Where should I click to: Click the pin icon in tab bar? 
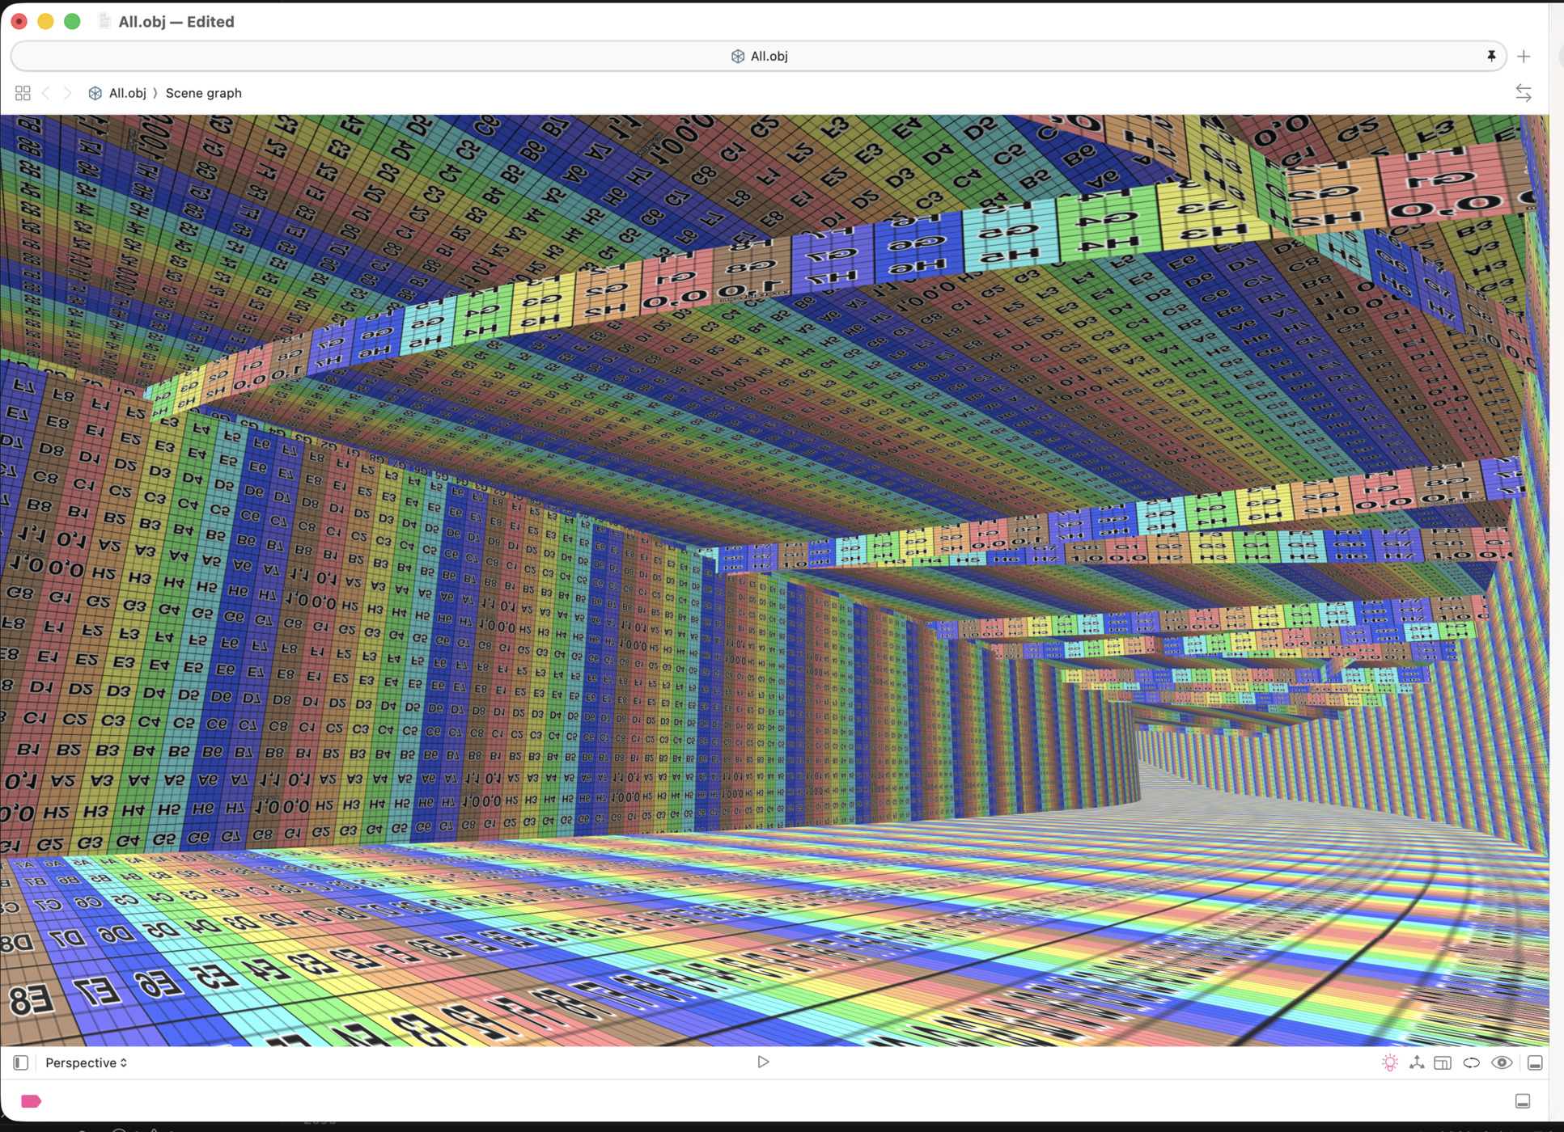[1490, 56]
